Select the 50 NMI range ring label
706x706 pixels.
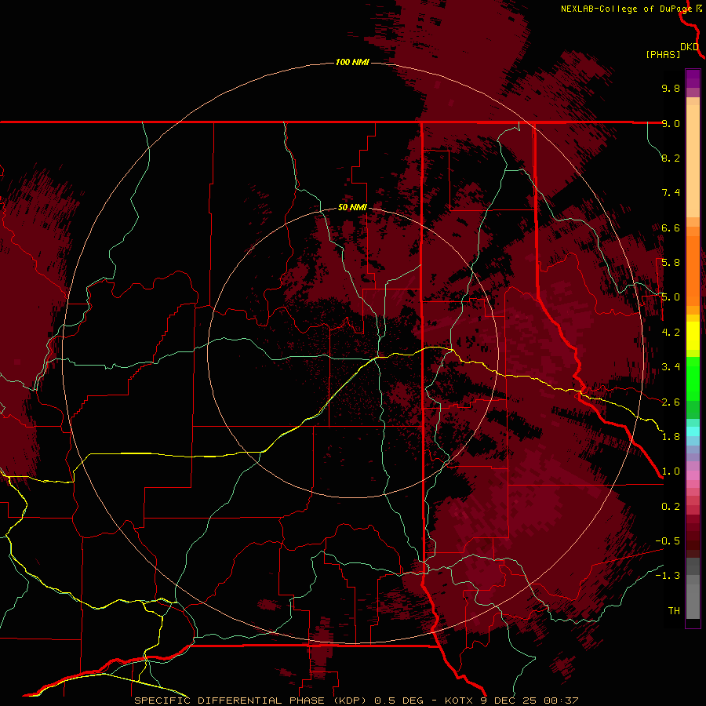(x=352, y=207)
